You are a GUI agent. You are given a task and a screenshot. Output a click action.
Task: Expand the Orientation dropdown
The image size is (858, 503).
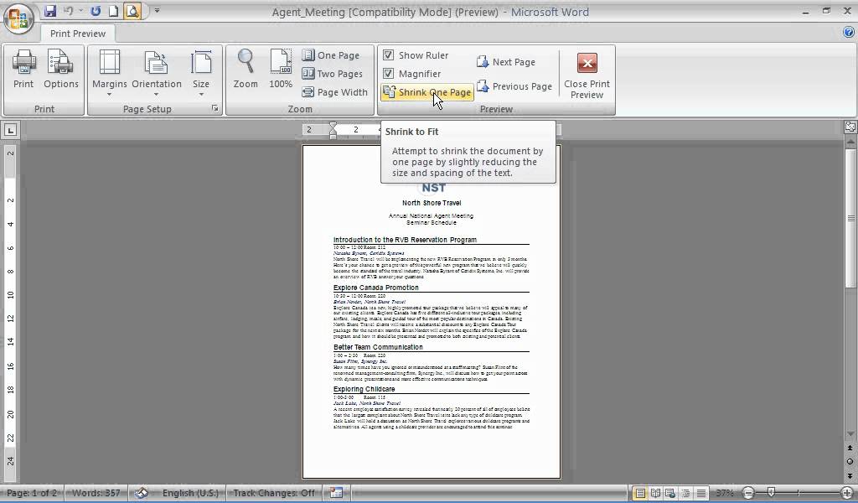pyautogui.click(x=157, y=73)
